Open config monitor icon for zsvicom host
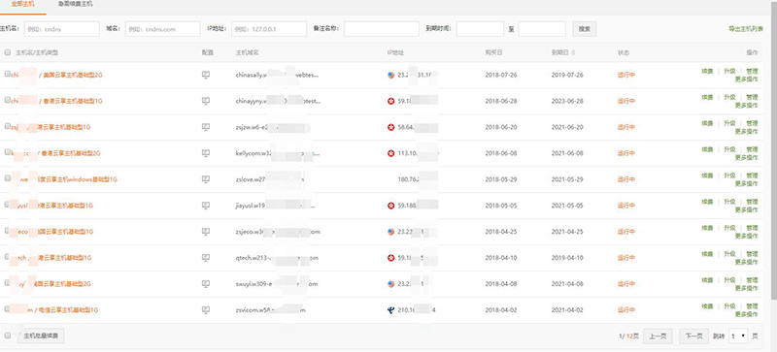The image size is (777, 352). click(x=206, y=310)
